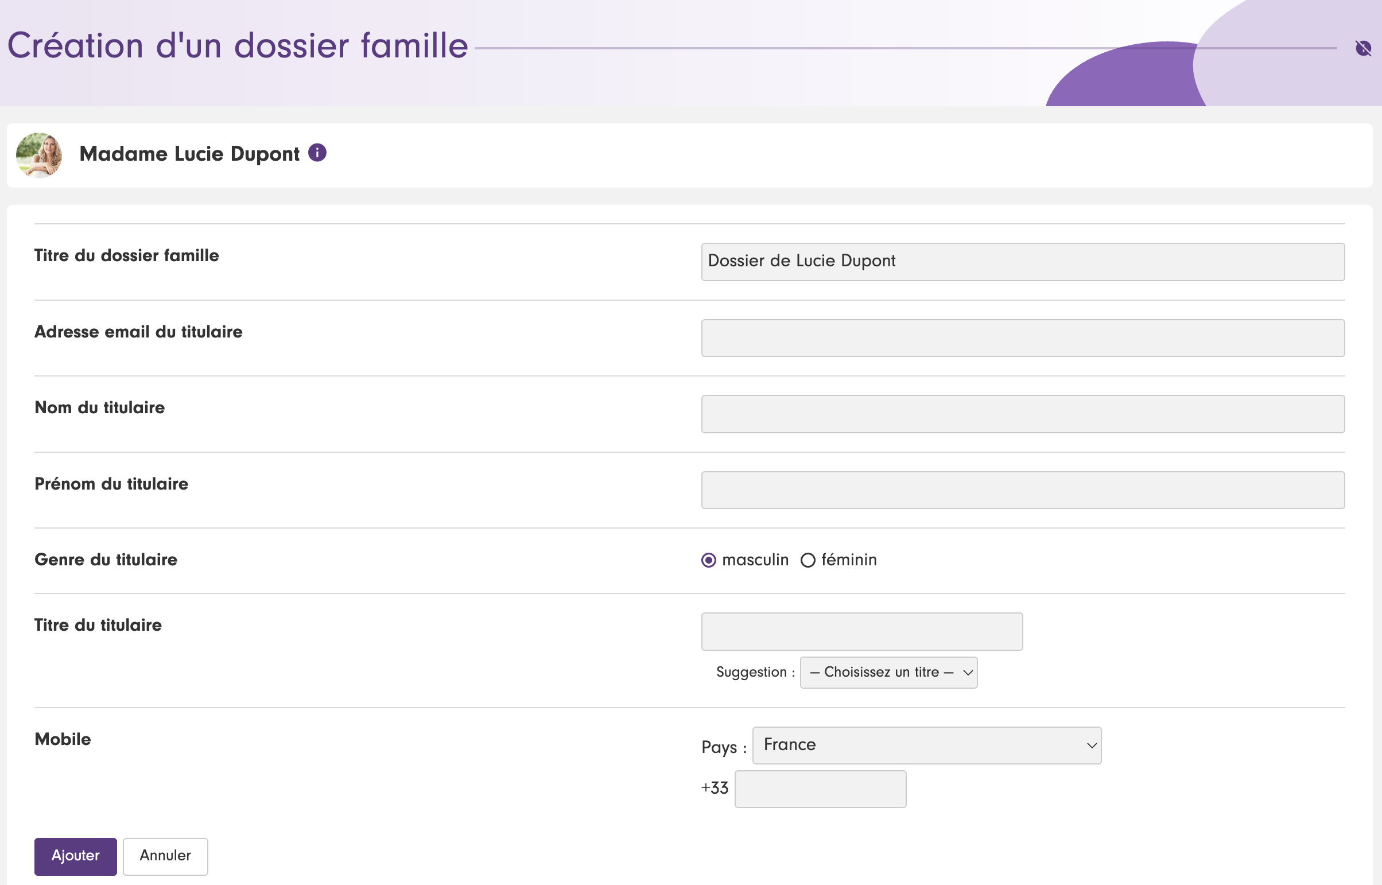
Task: Click into the Prénom du titulaire field
Action: [1022, 490]
